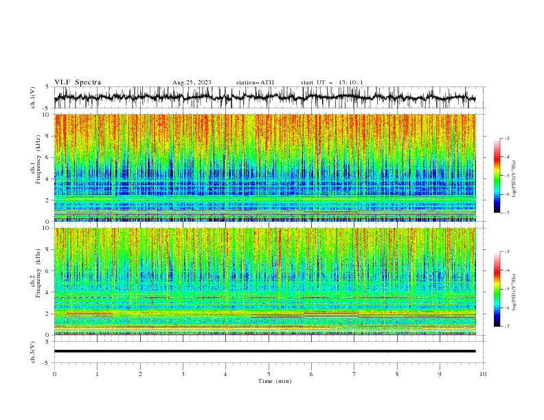
Task: Click the ch.1 spectrogram color scale bar
Action: [x=497, y=176]
